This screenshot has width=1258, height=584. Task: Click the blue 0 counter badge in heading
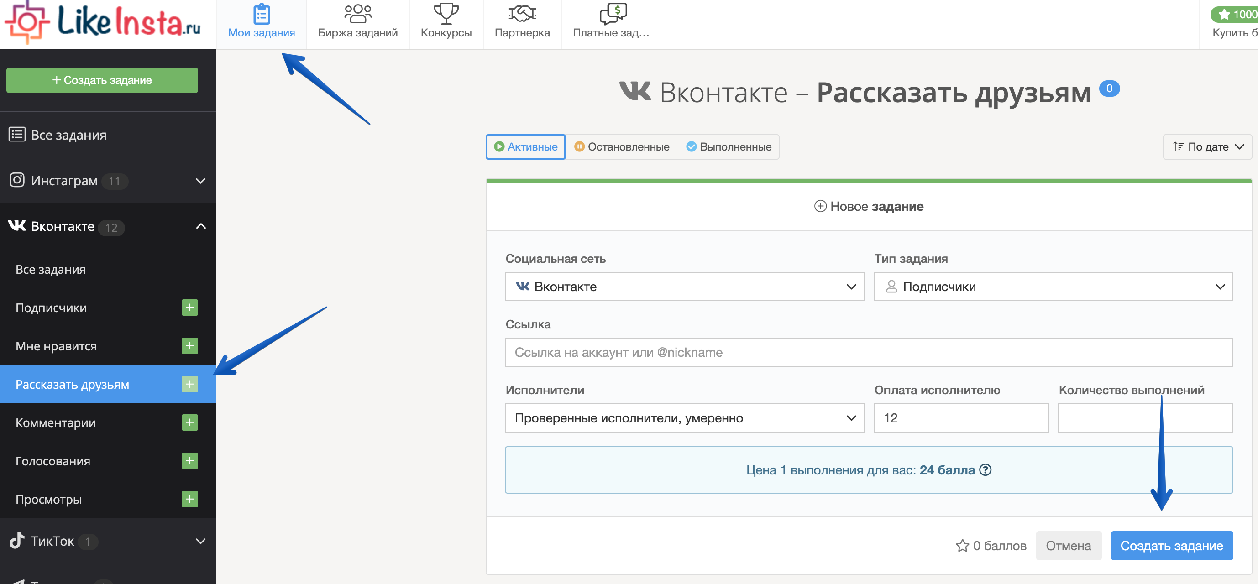click(x=1109, y=89)
